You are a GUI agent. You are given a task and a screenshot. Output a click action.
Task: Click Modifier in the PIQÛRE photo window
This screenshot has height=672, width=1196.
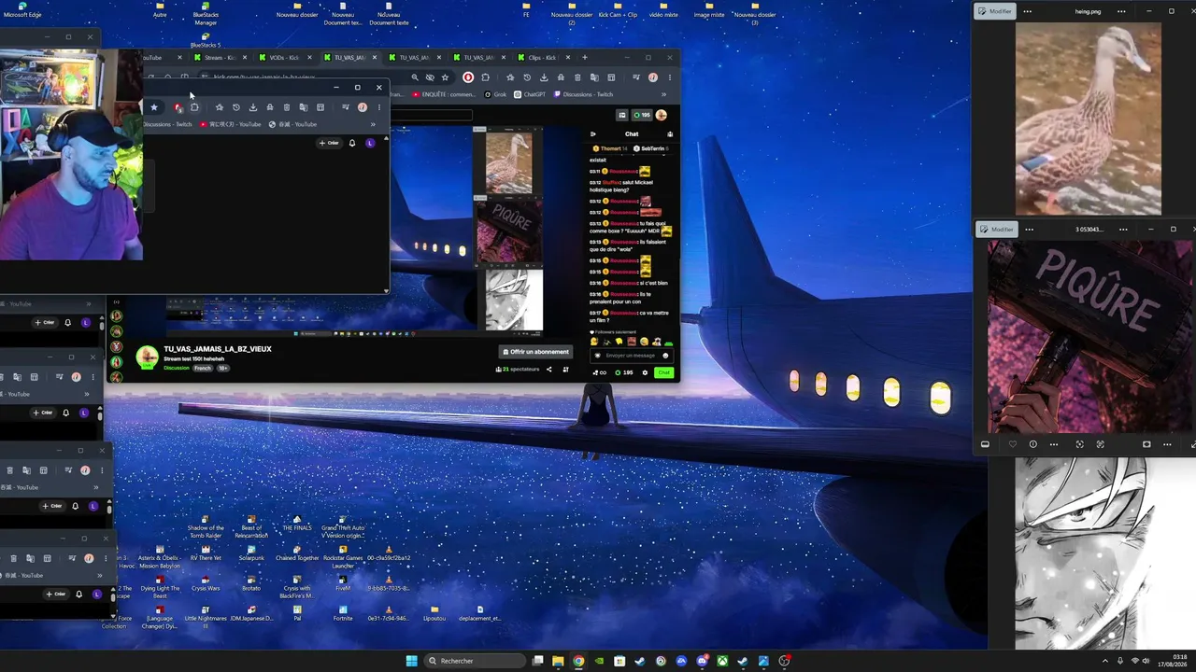997,229
